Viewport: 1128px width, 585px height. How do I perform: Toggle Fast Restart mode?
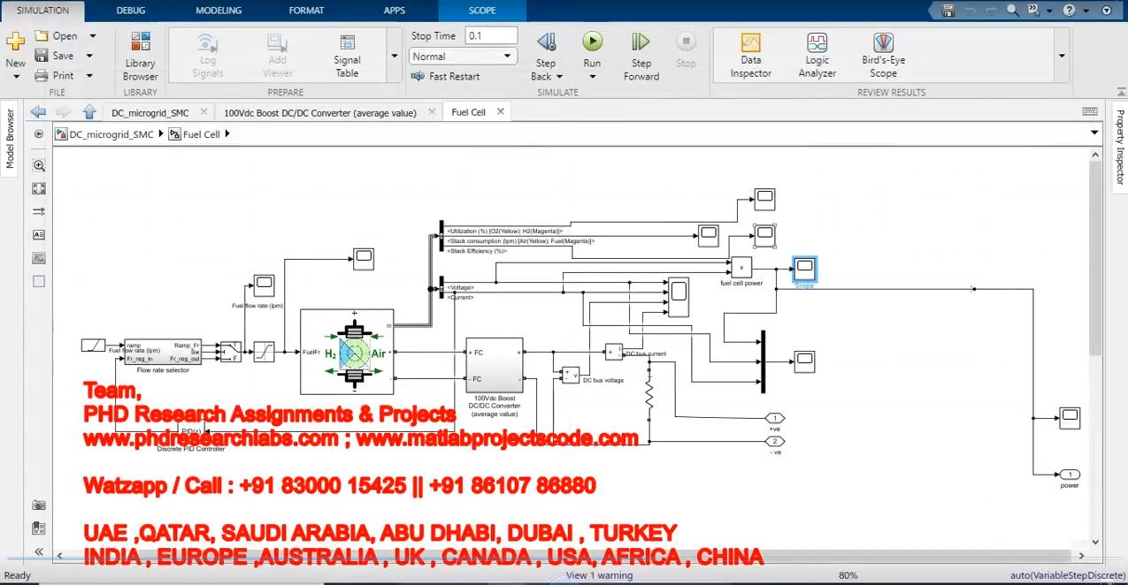pyautogui.click(x=445, y=76)
